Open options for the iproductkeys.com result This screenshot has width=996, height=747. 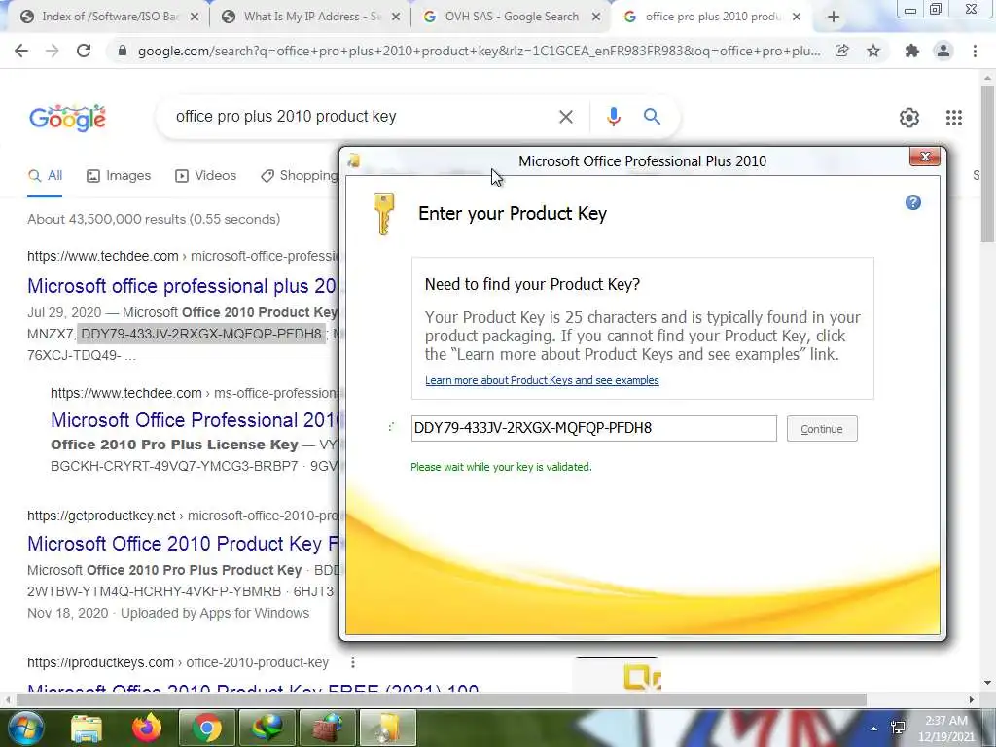(352, 662)
